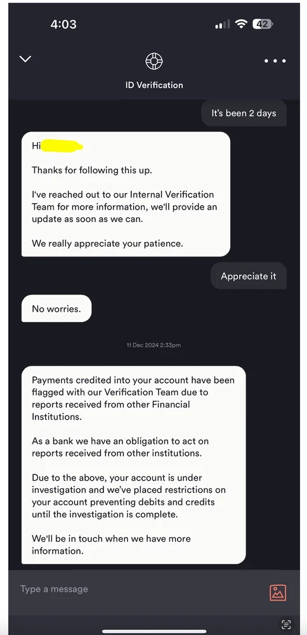This screenshot has height=635, width=307.
Task: Tap the text scan icon at bottom right
Action: [x=286, y=624]
